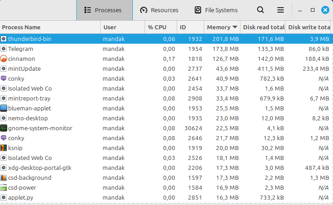
Task: Switch to the File Systems tab
Action: [216, 10]
